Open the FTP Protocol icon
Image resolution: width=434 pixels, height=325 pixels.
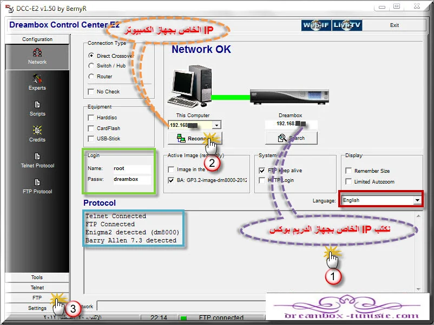[x=37, y=182]
